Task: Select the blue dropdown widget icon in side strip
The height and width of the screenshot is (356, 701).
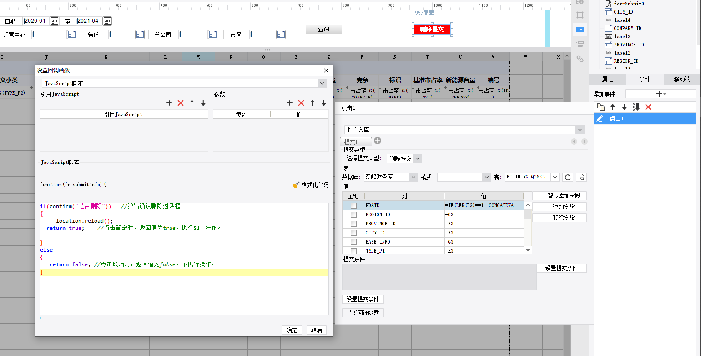Action: [x=580, y=30]
